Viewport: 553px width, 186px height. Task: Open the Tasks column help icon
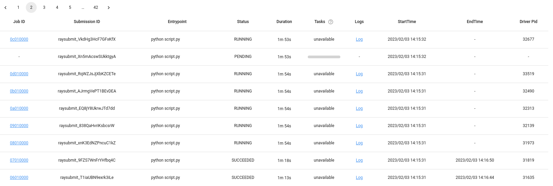tap(331, 22)
